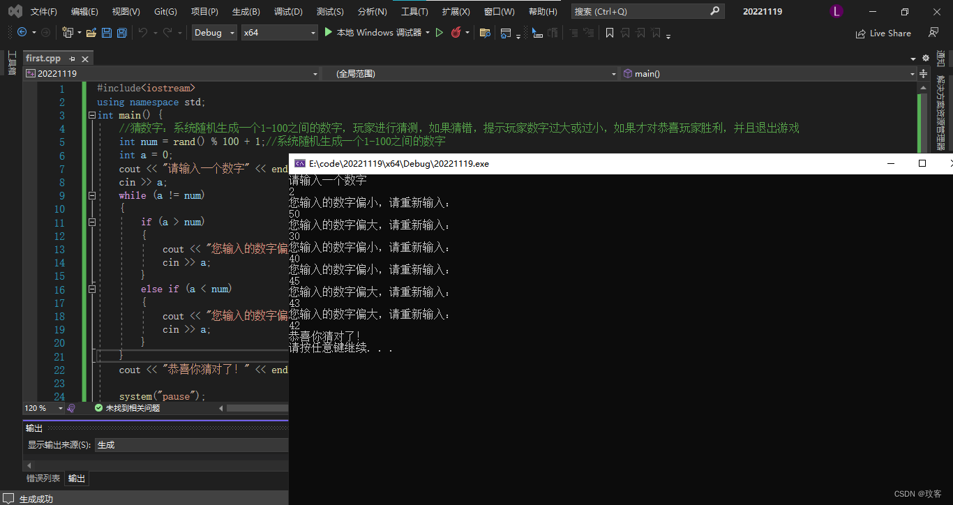Click the search magnifier icon

(x=714, y=11)
